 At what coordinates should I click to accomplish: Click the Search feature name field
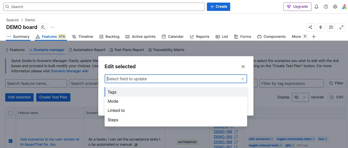pyautogui.click(x=36, y=83)
